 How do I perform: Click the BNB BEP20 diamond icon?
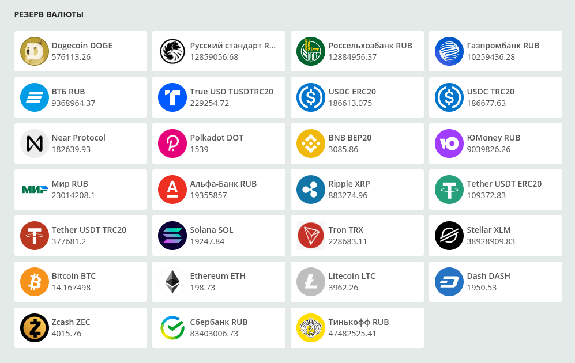tap(311, 143)
